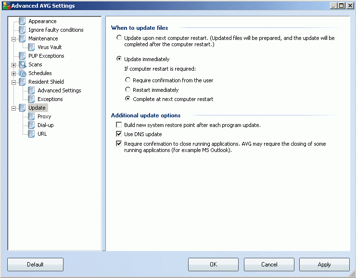Viewport: 356px width, 278px height.
Task: Toggle Require confirmation to close applications
Action: tap(119, 143)
